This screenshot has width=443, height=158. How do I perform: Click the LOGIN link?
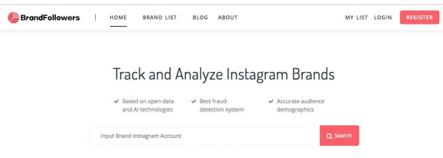pyautogui.click(x=383, y=18)
